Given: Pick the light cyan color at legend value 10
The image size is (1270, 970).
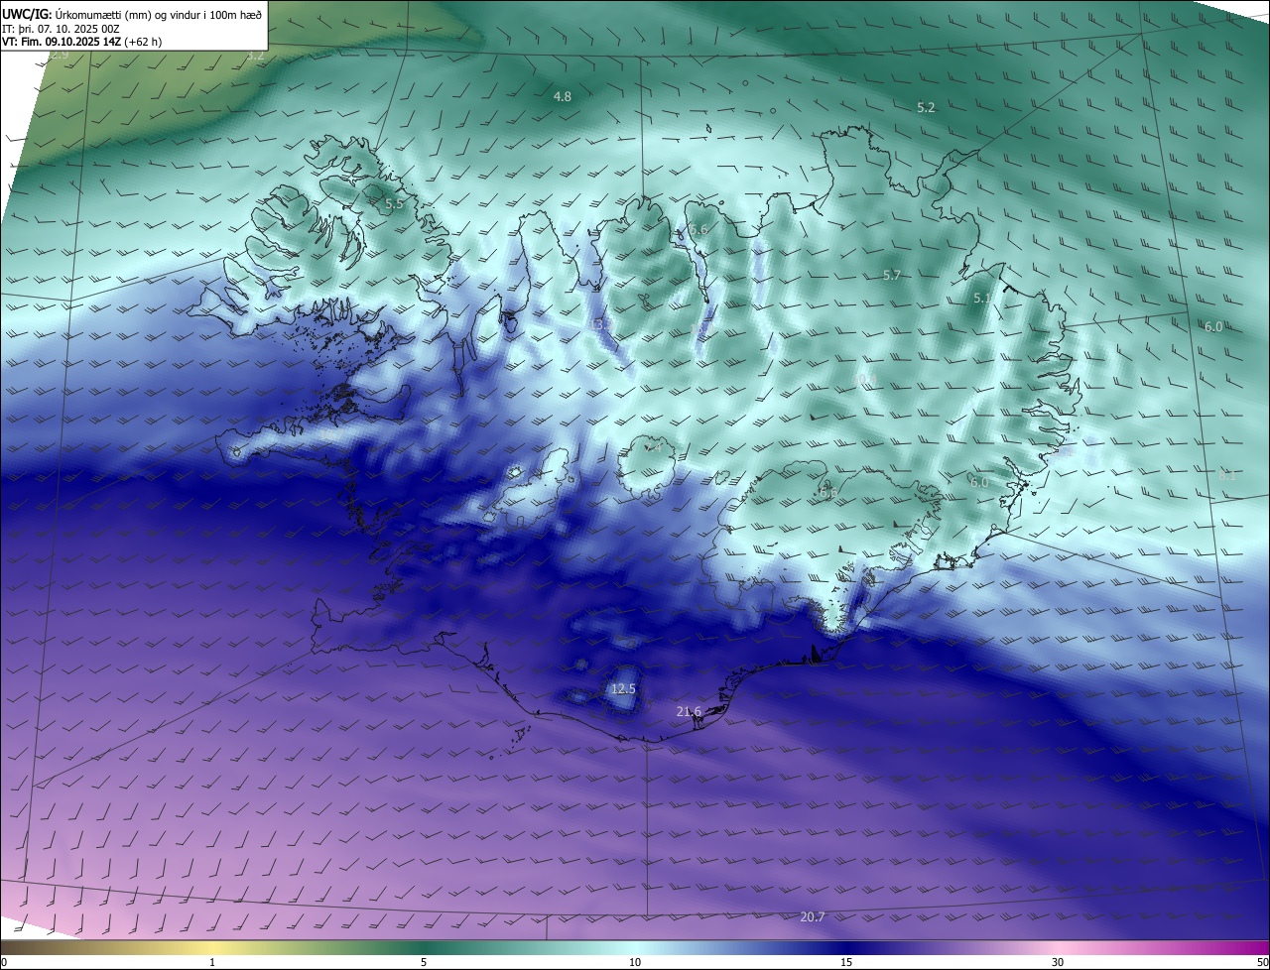Looking at the screenshot, I should tap(635, 947).
